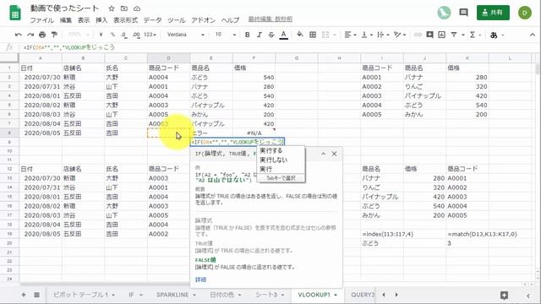This screenshot has height=304, width=541.
Task: Click the merge cells icon
Action: (x=325, y=35)
